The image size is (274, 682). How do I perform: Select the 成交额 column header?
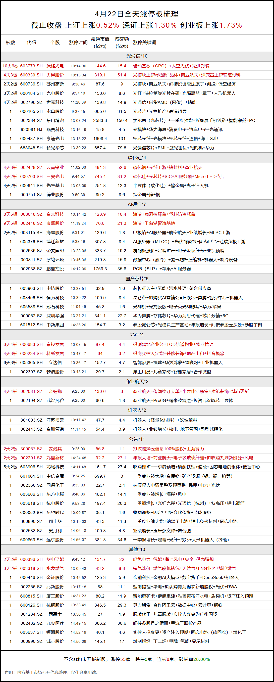(122, 42)
